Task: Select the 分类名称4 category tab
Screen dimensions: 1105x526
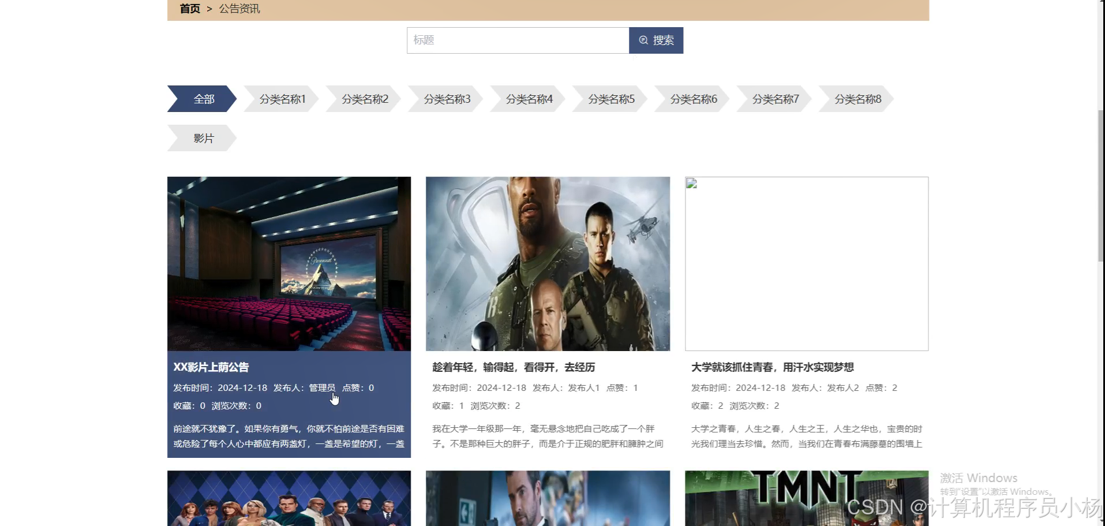Action: tap(528, 99)
